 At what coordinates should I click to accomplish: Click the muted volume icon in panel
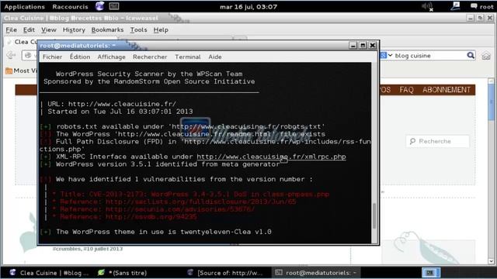(428, 6)
